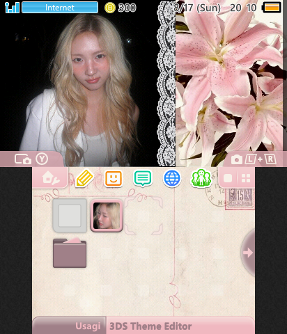The height and width of the screenshot is (334, 287).
Task: Open the Game Notes pencil icon
Action: click(x=84, y=178)
